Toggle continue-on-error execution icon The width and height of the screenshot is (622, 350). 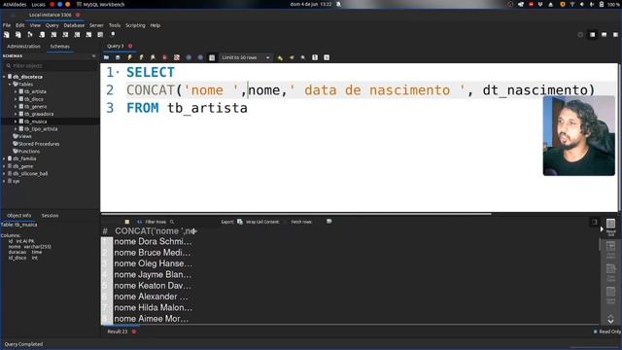click(x=177, y=57)
